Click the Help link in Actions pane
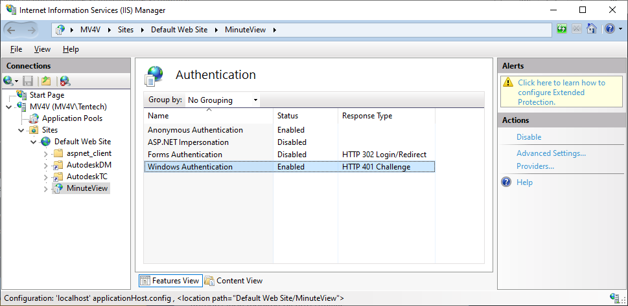 [524, 182]
